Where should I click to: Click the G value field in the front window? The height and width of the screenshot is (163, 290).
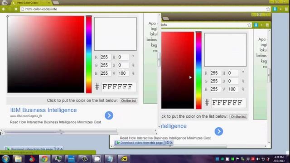tap(106, 65)
